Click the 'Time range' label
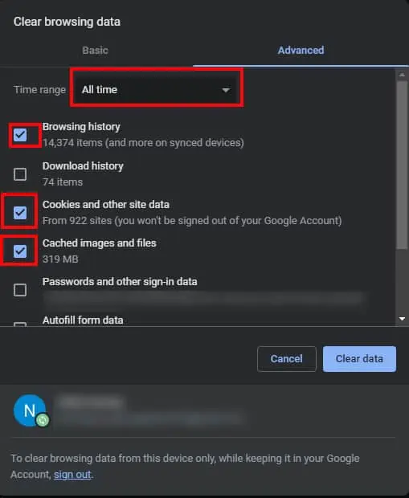409x498 pixels. (x=39, y=90)
